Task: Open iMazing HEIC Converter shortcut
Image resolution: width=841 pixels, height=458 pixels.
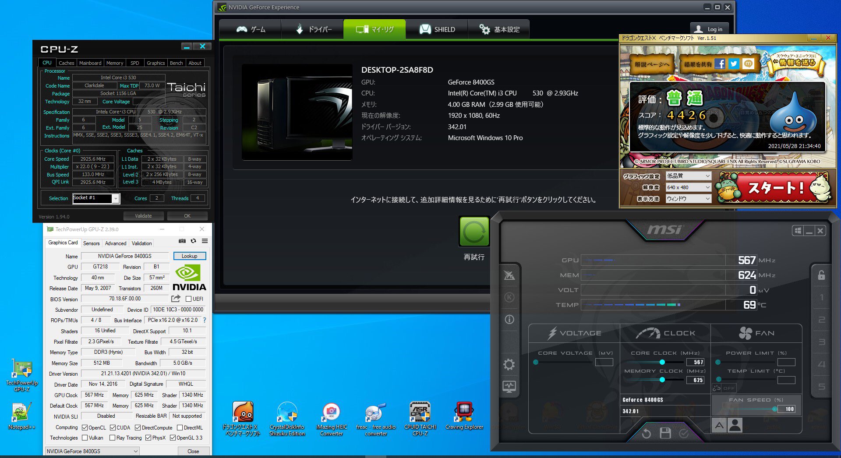Action: tap(331, 419)
